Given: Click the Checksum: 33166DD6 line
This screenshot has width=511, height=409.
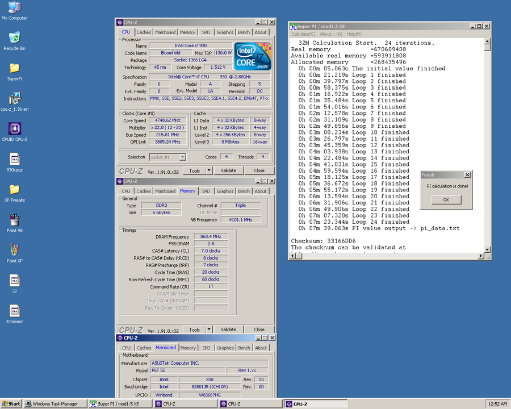Looking at the screenshot, I should point(323,241).
